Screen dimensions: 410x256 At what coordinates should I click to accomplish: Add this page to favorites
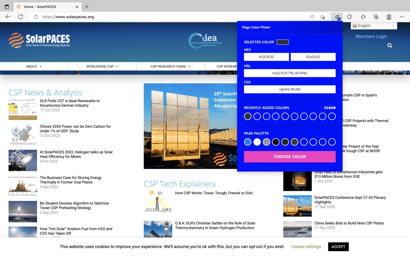coord(323,17)
